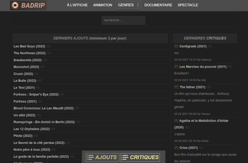Click the list icon on AJOUTS button
Image resolution: width=248 pixels, height=163 pixels.
(x=90, y=157)
